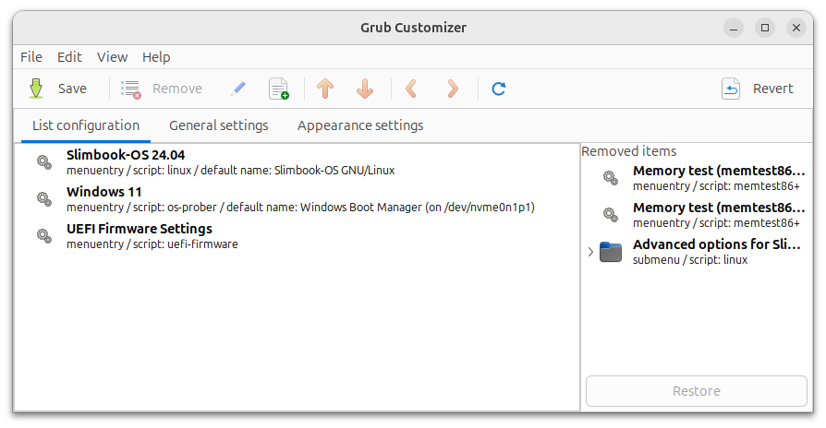Click the Remove label in toolbar
The width and height of the screenshot is (826, 428).
tap(177, 89)
